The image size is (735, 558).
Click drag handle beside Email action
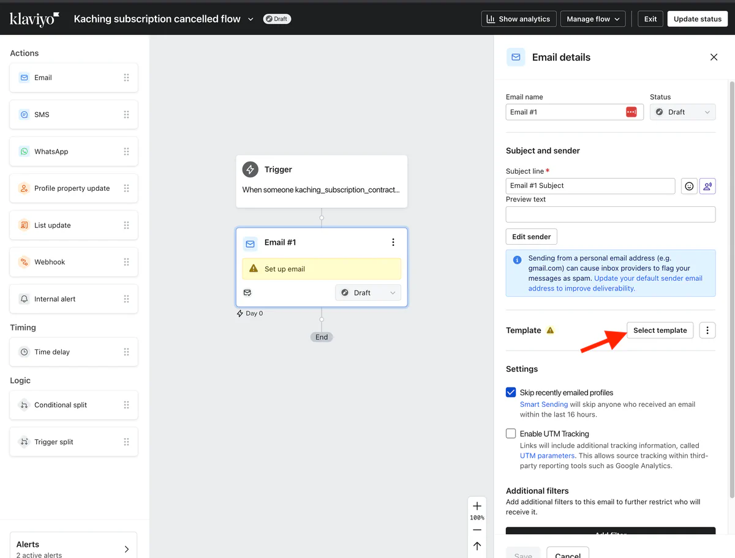(126, 78)
